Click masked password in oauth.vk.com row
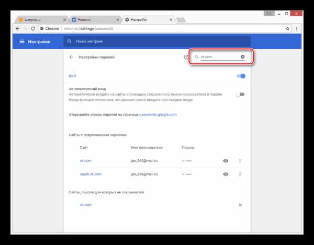This screenshot has height=245, width=314. tap(187, 174)
